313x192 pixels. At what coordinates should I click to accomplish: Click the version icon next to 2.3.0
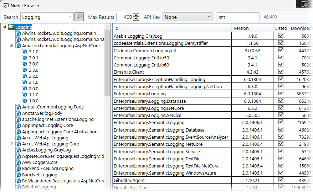[25, 70]
